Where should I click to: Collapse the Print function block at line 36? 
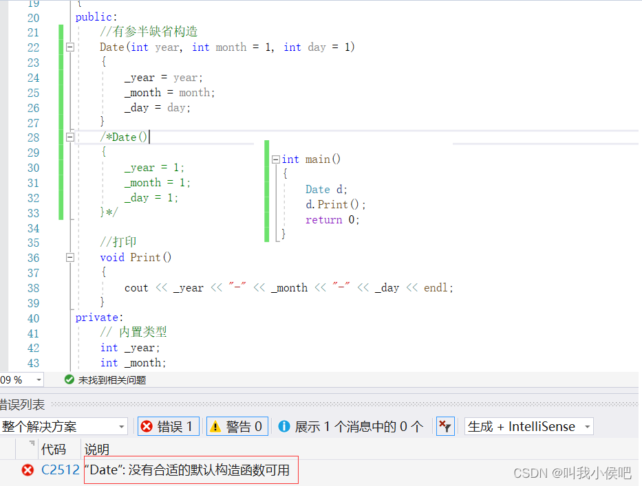pyautogui.click(x=71, y=258)
